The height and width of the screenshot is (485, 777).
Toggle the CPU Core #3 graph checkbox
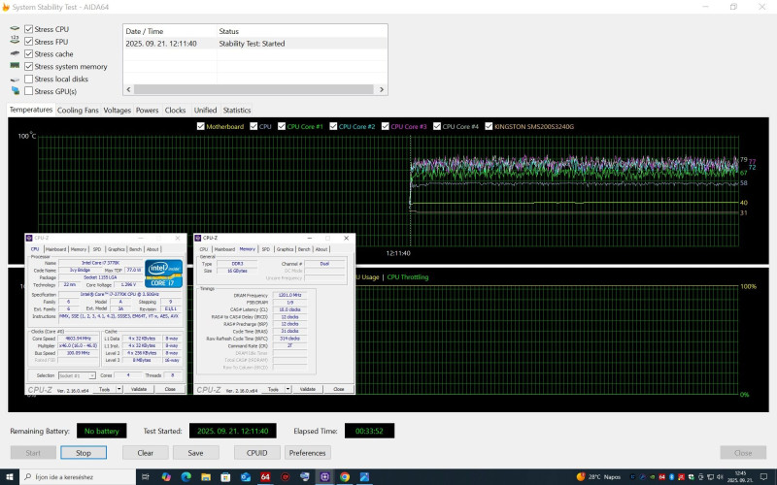point(385,126)
